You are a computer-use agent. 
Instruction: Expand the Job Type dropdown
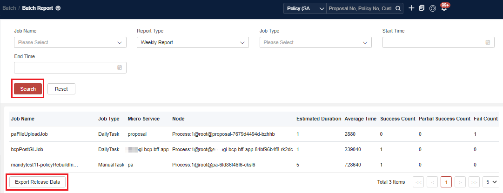click(x=315, y=42)
